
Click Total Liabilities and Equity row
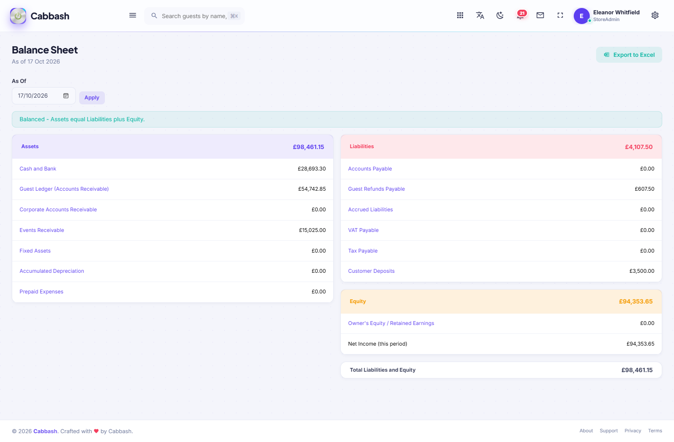tap(501, 370)
